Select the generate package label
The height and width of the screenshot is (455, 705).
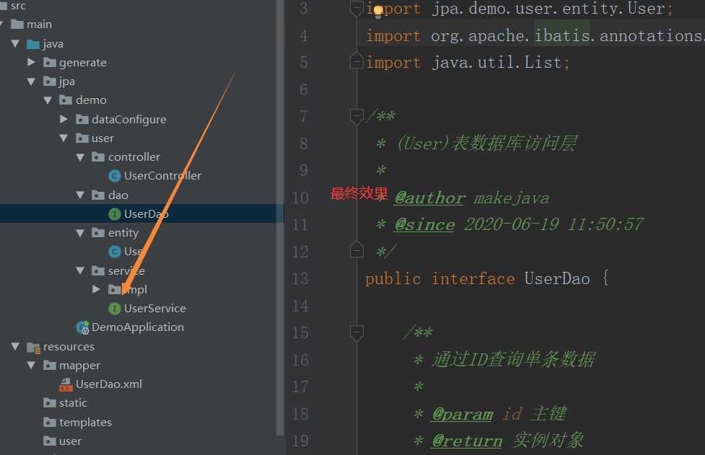[83, 63]
